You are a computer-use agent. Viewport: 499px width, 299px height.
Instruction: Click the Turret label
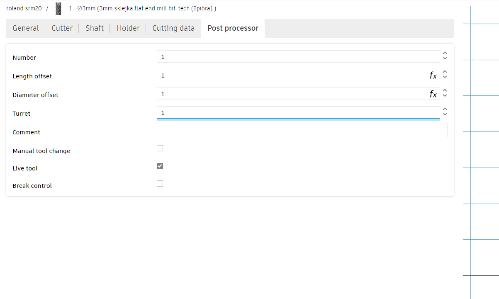click(x=22, y=114)
